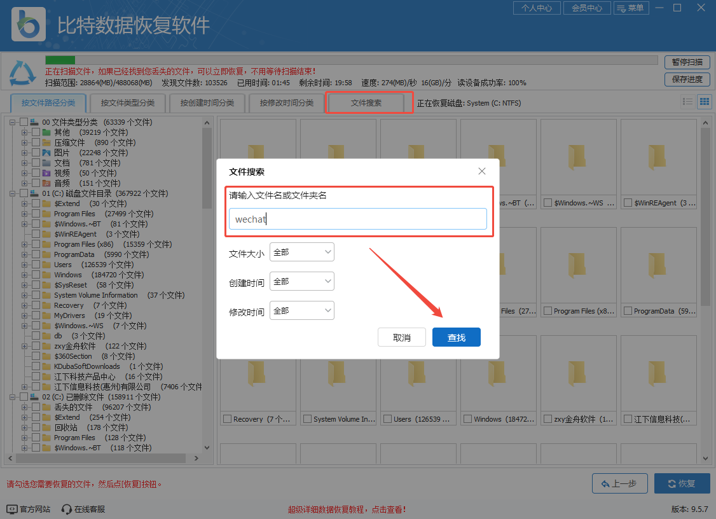
Task: Click the 恢复 recover button
Action: coord(682,483)
